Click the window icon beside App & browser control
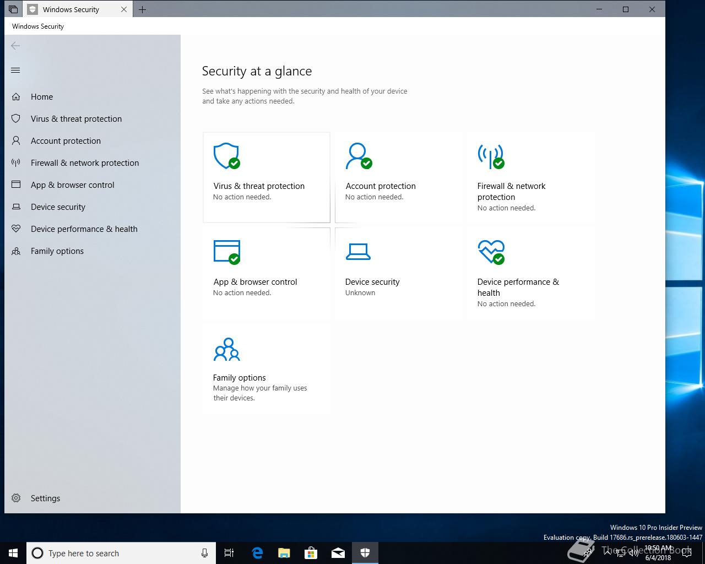Viewport: 705px width, 564px height. click(x=16, y=185)
